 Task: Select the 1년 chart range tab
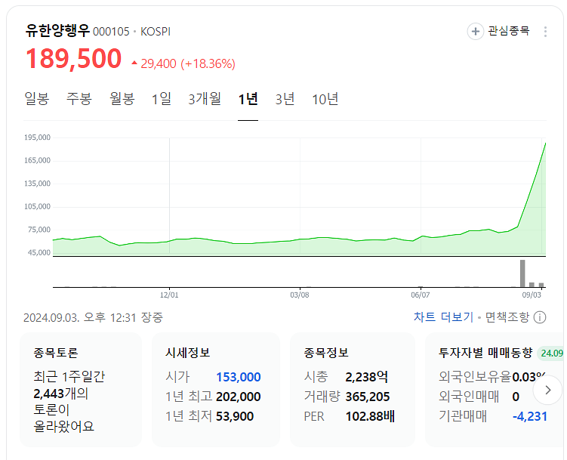pyautogui.click(x=248, y=99)
